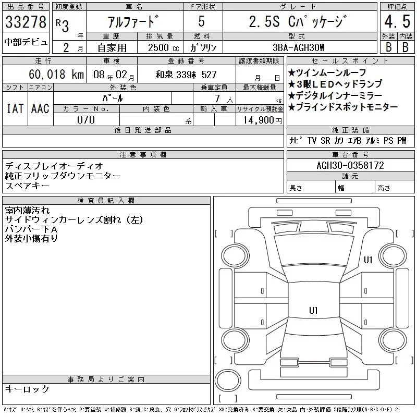Click the セールスポイント header
Image resolution: width=417 pixels, height=417 pixels.
coord(350,61)
